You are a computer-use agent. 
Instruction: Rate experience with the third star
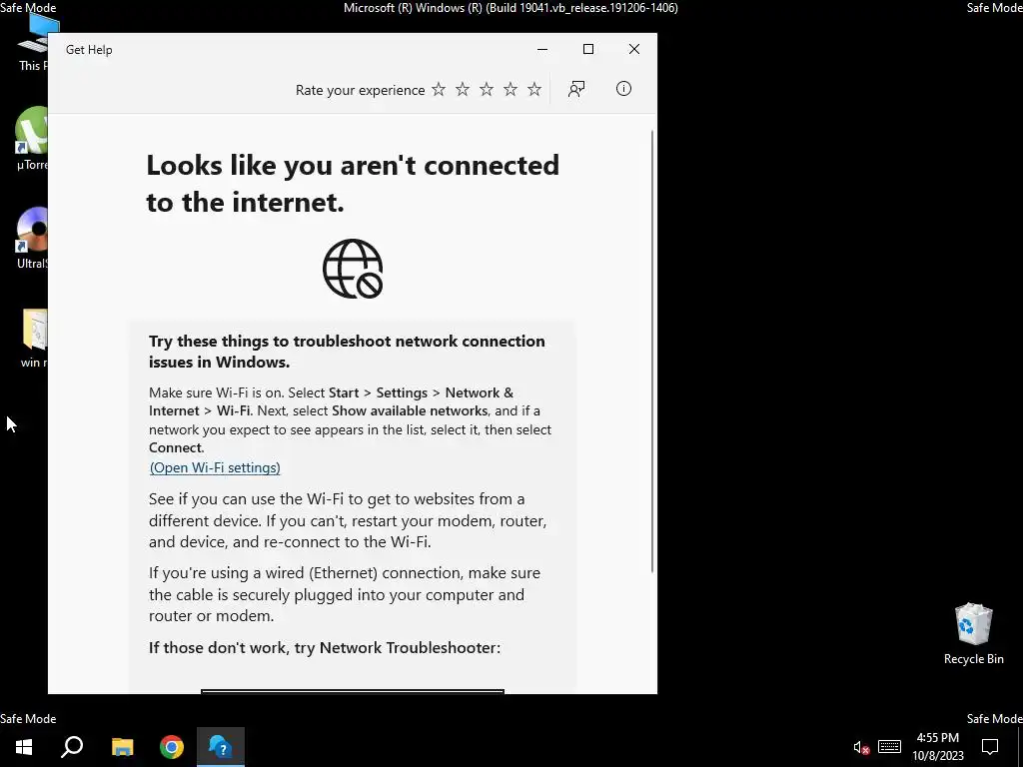pos(487,89)
